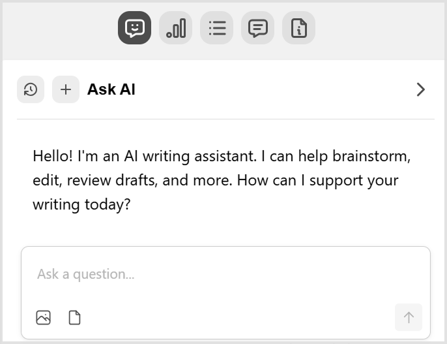
Task: Attach a file document to the question
Action: click(75, 317)
